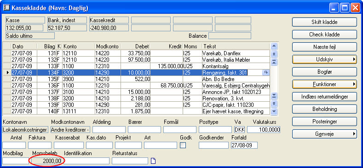Click the Returstatus input field
Image resolution: width=363 pixels, height=168 pixels.
click(130, 161)
